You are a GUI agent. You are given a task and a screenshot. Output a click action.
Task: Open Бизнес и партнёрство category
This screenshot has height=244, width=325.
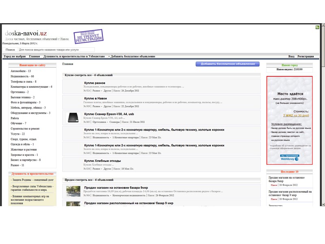tap(26, 160)
